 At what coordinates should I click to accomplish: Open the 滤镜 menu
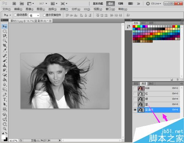[64, 9]
